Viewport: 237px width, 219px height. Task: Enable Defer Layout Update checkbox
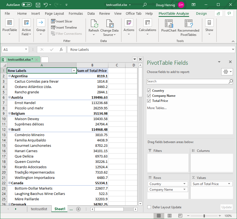(x=149, y=207)
